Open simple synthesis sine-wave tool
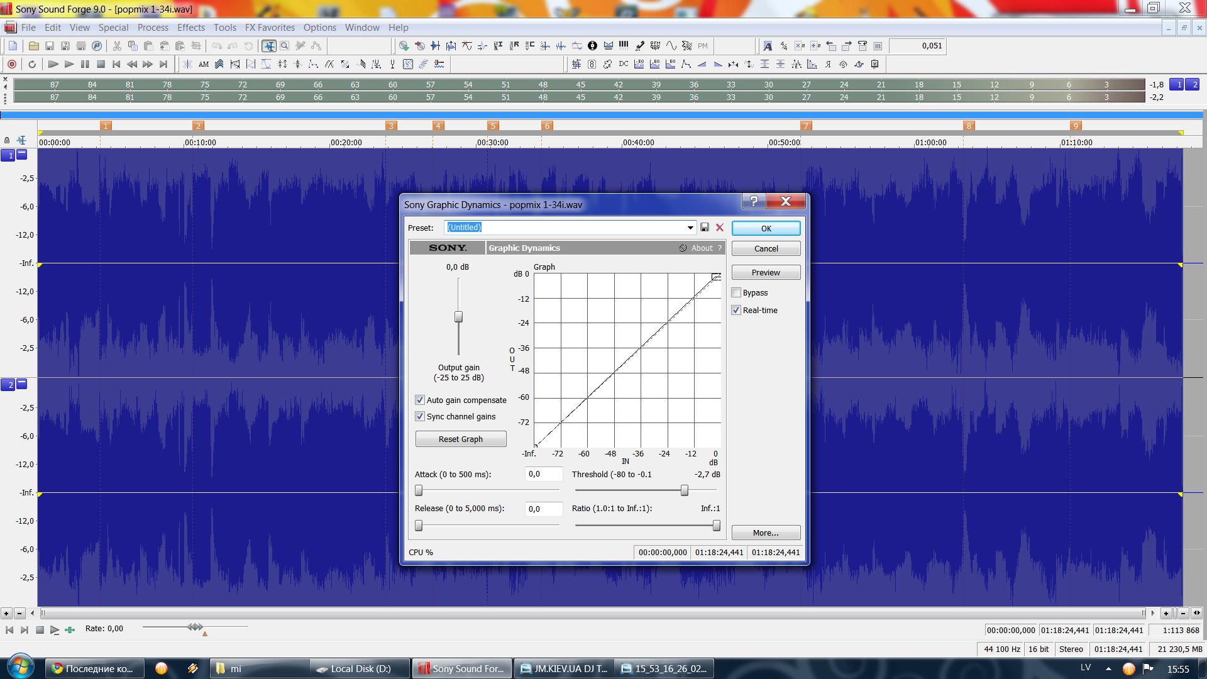1207x679 pixels. pyautogui.click(x=671, y=46)
